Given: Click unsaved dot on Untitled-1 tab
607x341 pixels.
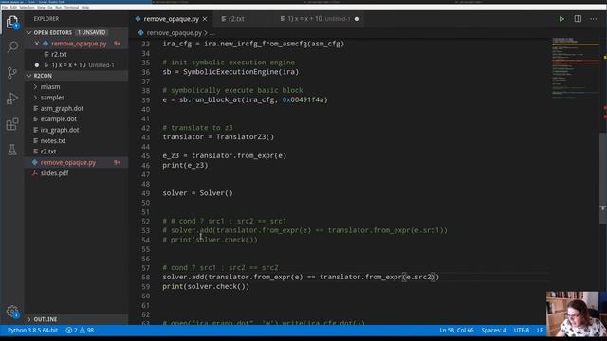Looking at the screenshot, I should 357,19.
